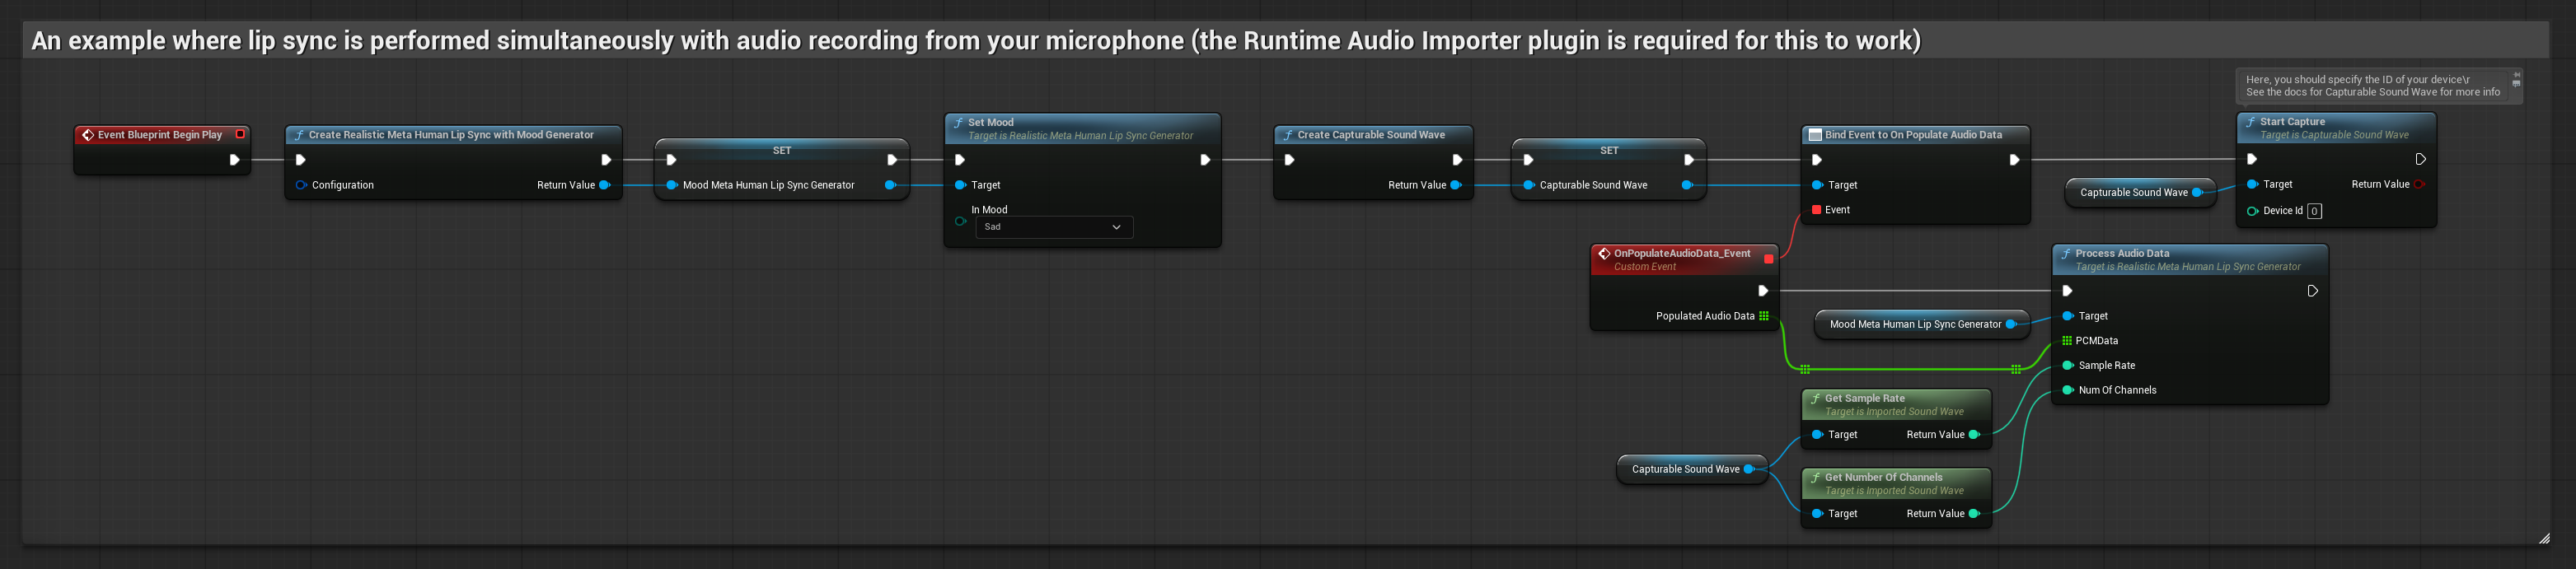Select the Create Realistic Meta Human Lip Sync node title
Image resolution: width=2576 pixels, height=569 pixels.
click(450, 135)
